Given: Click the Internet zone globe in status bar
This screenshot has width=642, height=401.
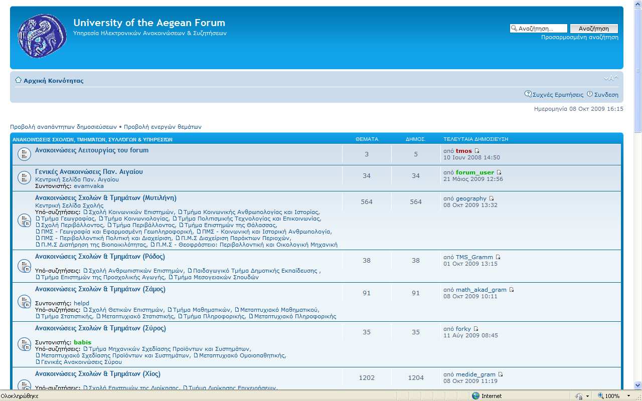Looking at the screenshot, I should [475, 396].
